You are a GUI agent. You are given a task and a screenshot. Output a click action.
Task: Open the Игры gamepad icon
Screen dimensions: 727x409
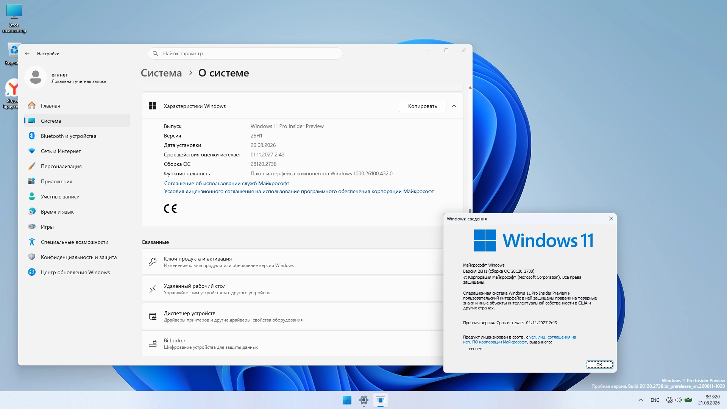click(32, 227)
